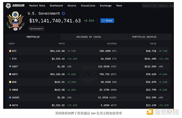Image resolution: width=182 pixels, height=118 pixels.
Task: Click the verified badge next to U.S. Government
Action: point(63,14)
